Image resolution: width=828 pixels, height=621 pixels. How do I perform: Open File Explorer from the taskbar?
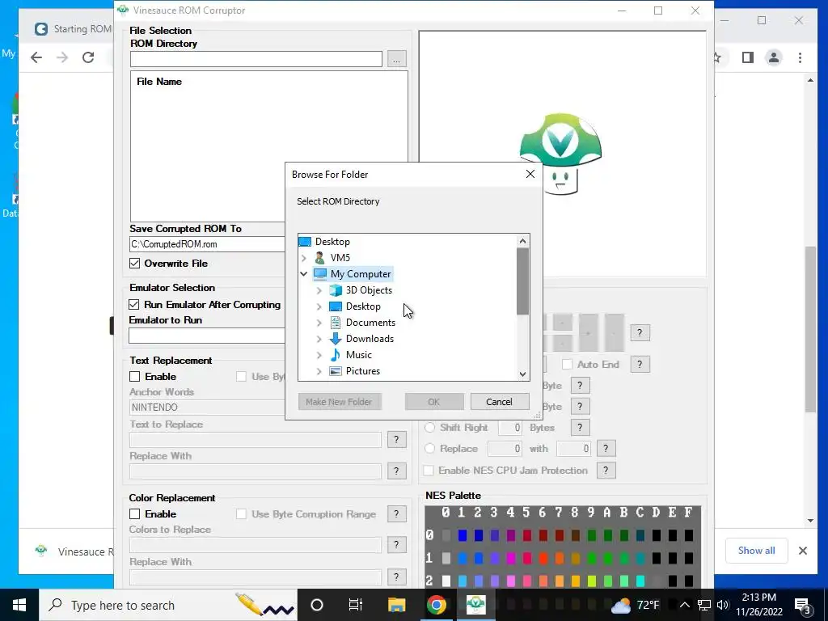[x=396, y=605]
